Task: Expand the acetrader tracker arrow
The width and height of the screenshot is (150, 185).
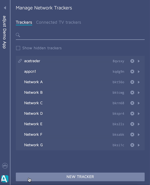Action: point(139,61)
